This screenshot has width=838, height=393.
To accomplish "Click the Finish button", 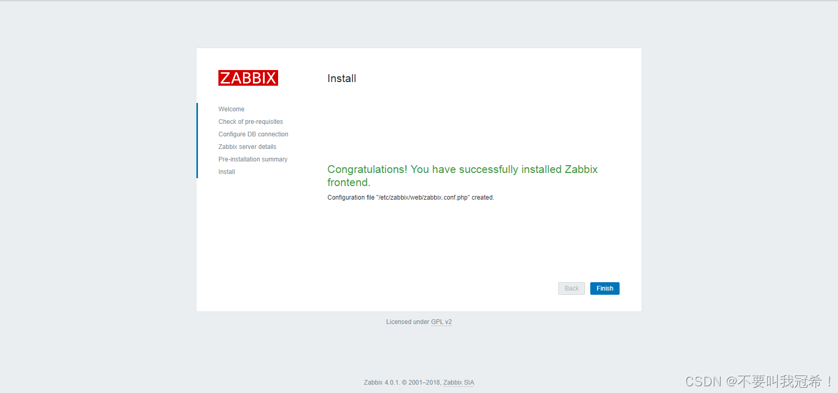I will pos(604,288).
